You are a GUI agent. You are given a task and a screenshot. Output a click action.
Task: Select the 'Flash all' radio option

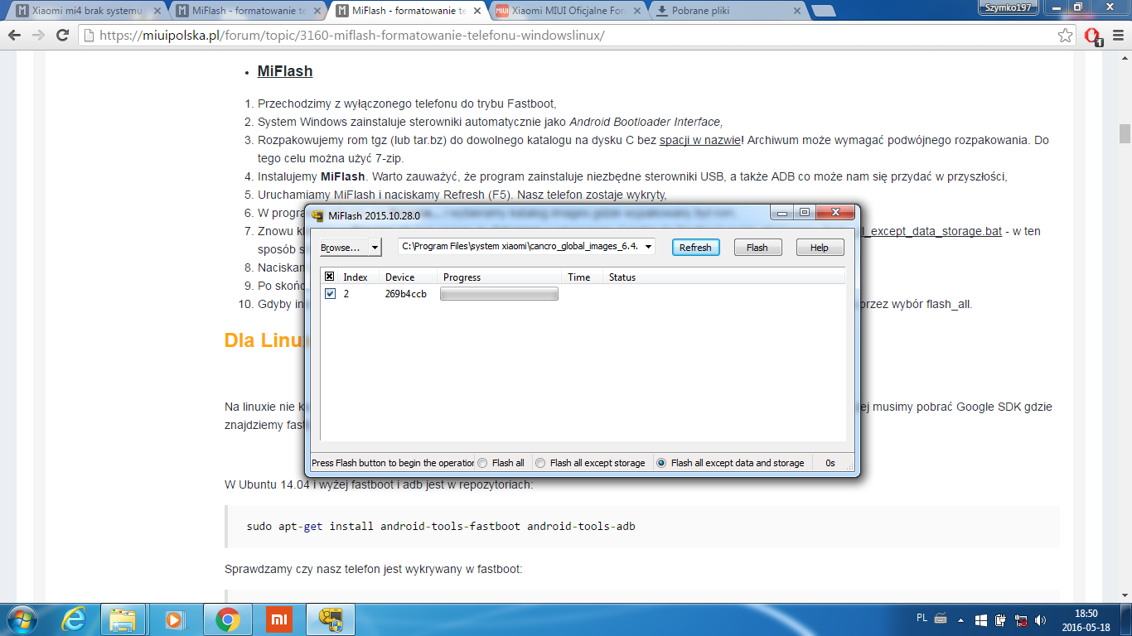click(483, 463)
